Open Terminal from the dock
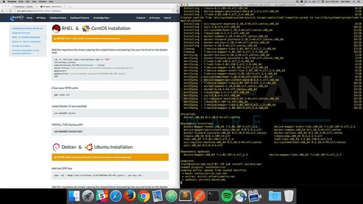 [x=213, y=196]
